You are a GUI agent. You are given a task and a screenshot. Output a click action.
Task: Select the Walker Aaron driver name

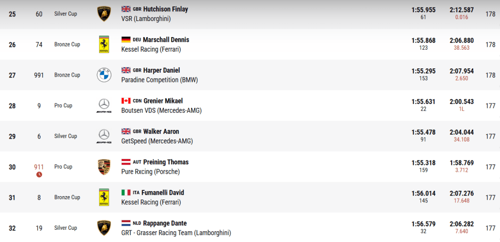(x=161, y=132)
